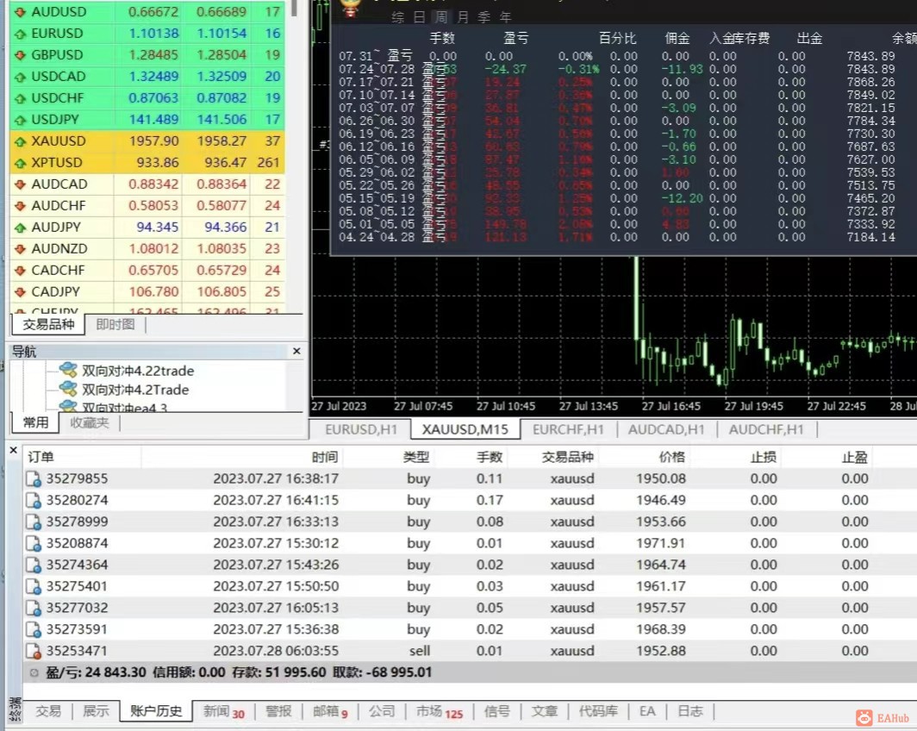Click the EA icon beside 双向对冲4.2Trade

click(x=68, y=389)
